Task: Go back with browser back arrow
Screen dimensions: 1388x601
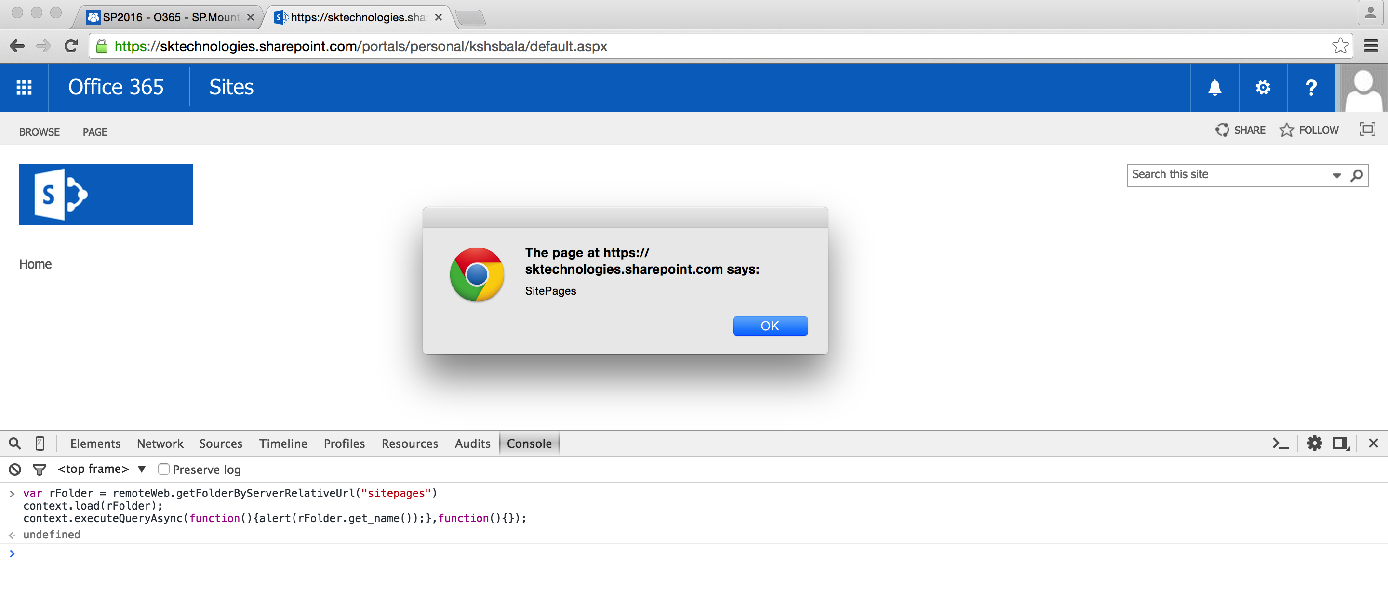Action: (x=17, y=46)
